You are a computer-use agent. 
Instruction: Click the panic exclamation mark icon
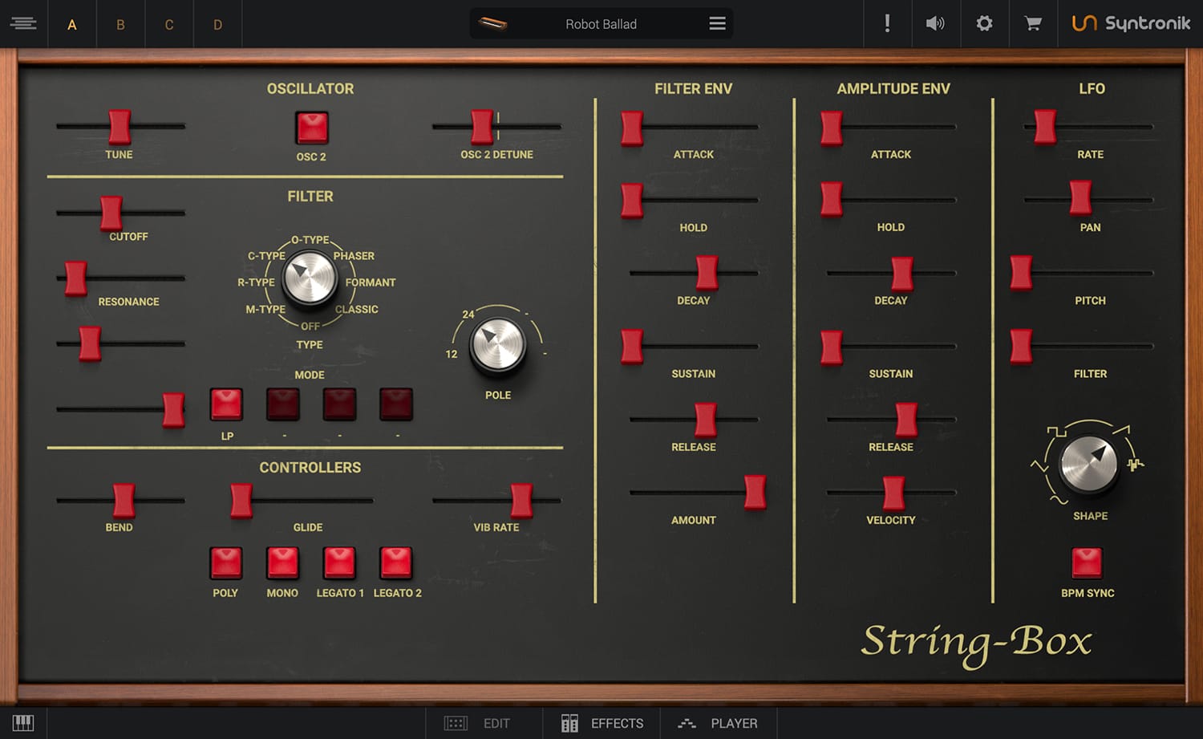coord(887,24)
